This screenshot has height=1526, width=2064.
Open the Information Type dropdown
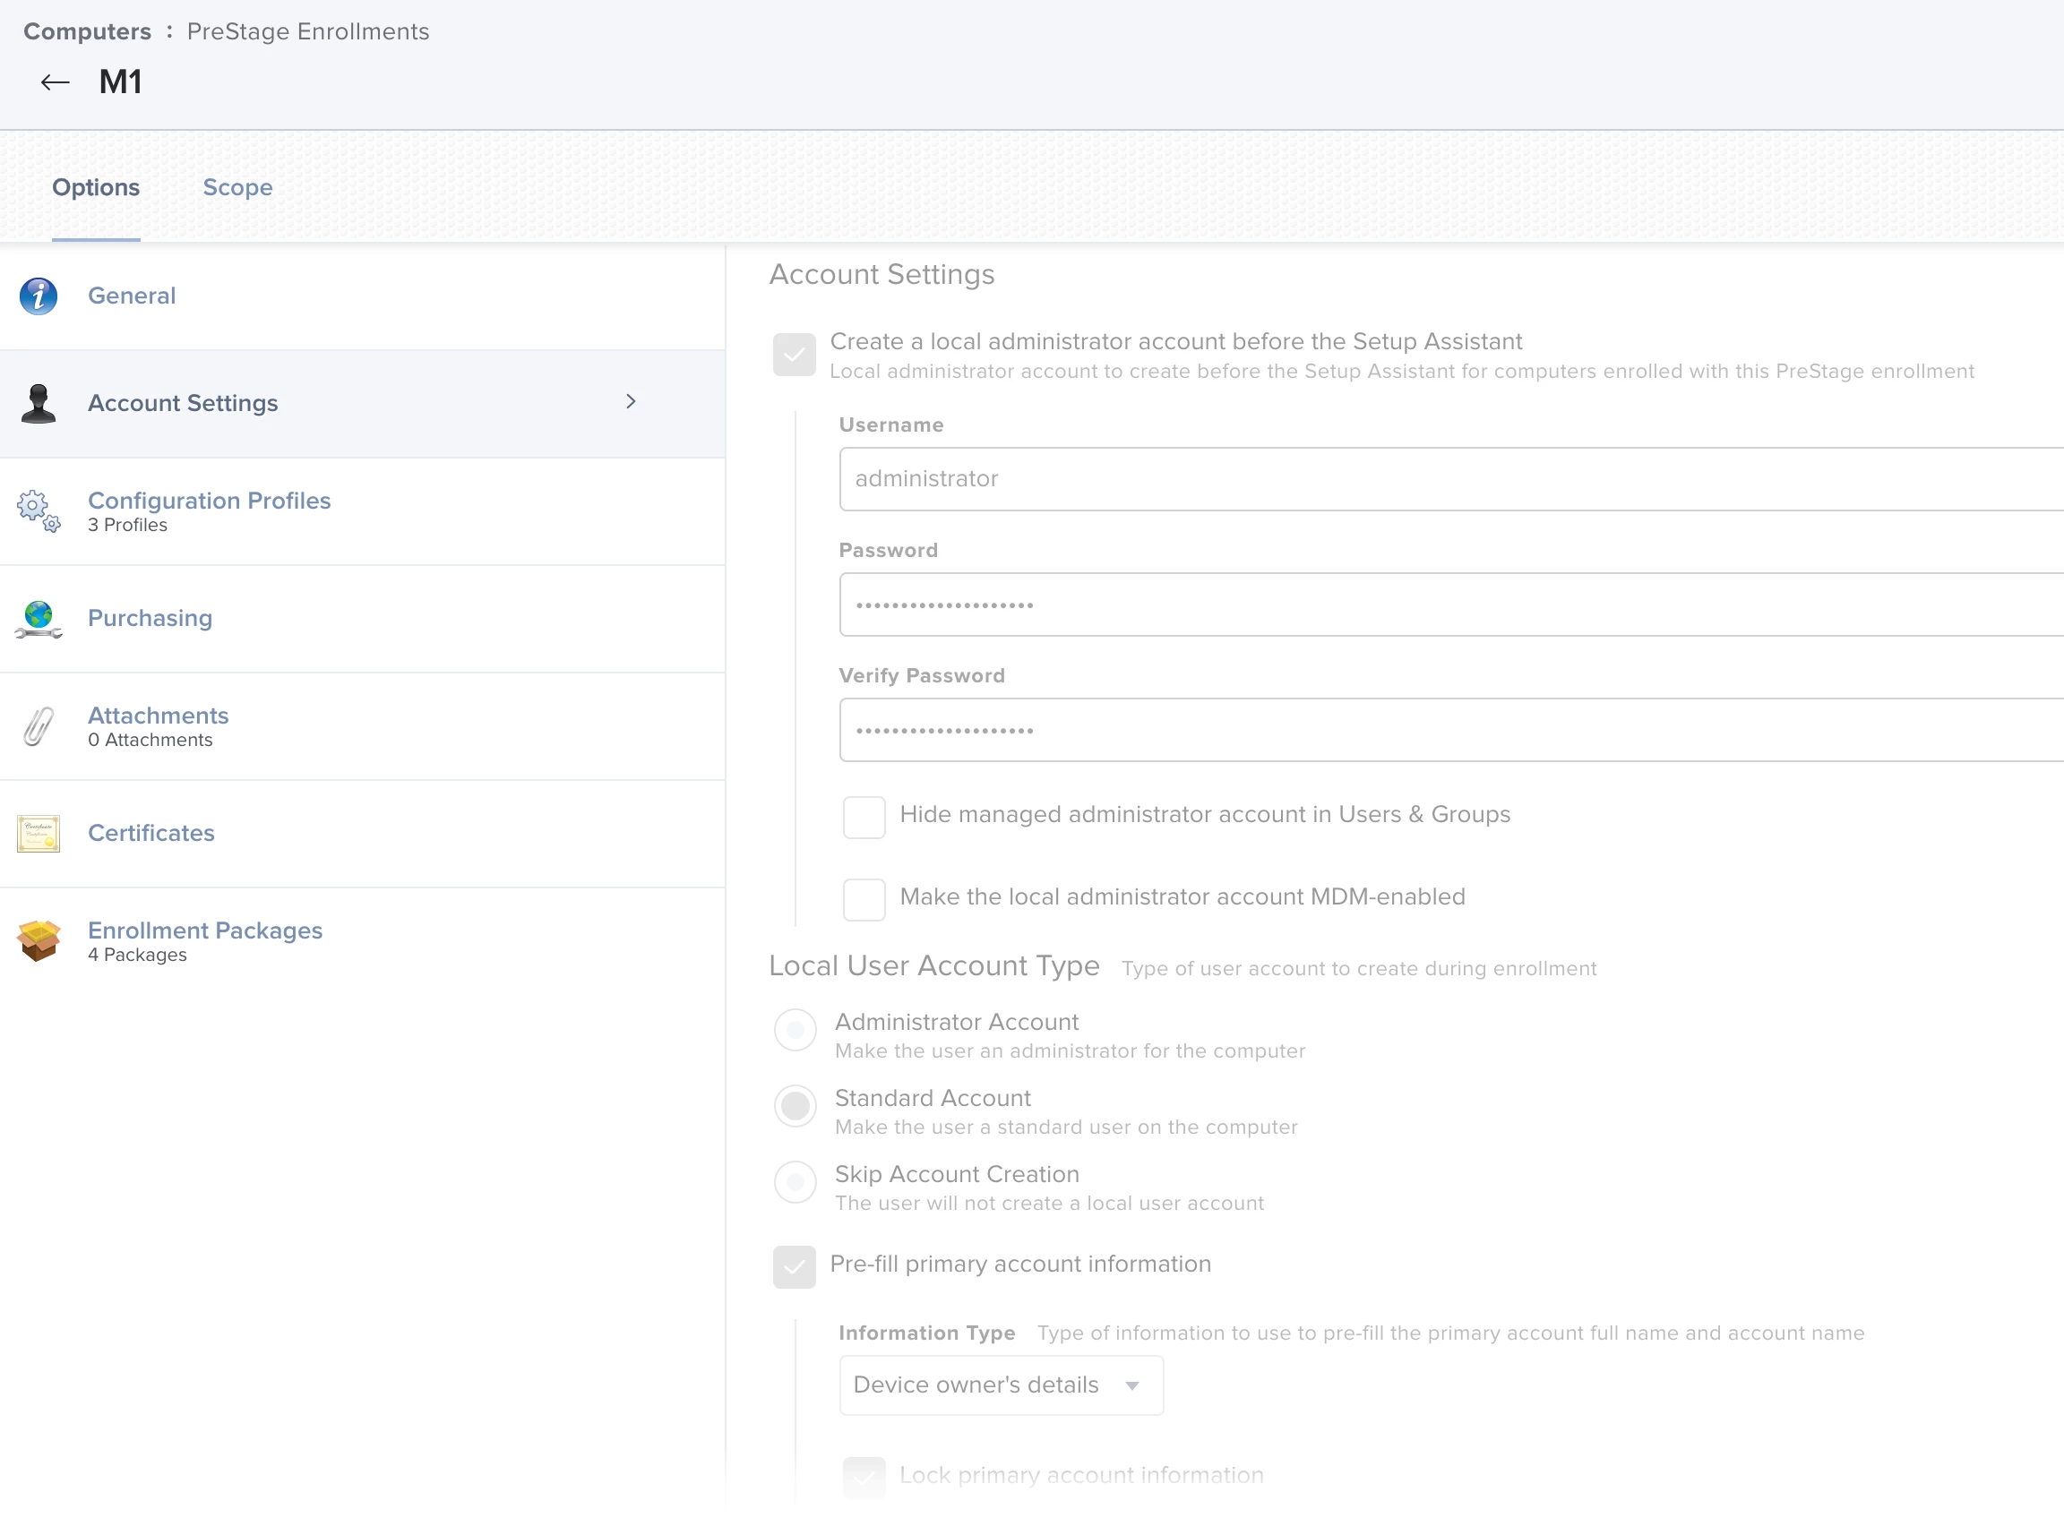coord(1001,1385)
